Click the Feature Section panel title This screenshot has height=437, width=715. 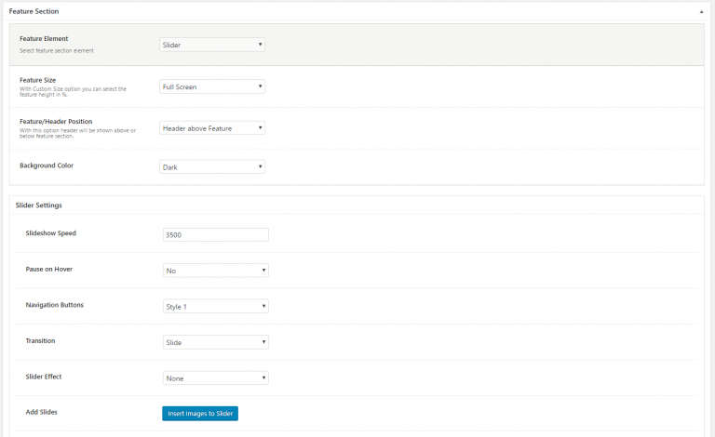coord(34,11)
